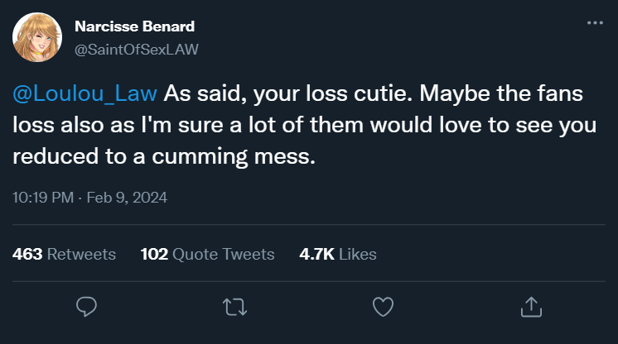Like the tweet with the heart icon

click(382, 307)
